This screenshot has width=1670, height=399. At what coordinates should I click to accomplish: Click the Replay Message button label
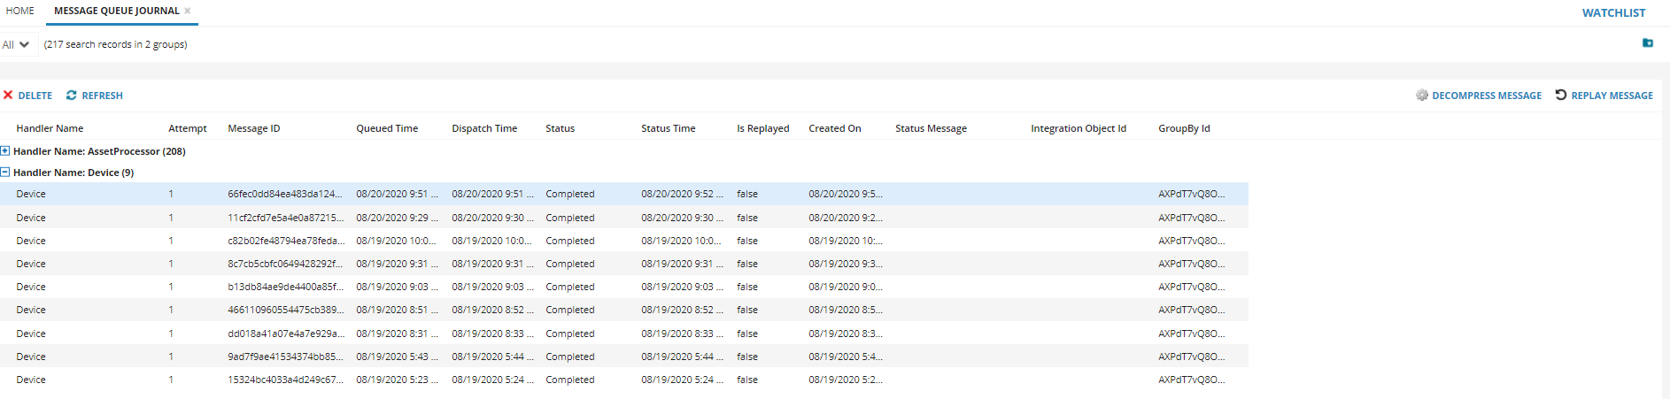click(1612, 96)
